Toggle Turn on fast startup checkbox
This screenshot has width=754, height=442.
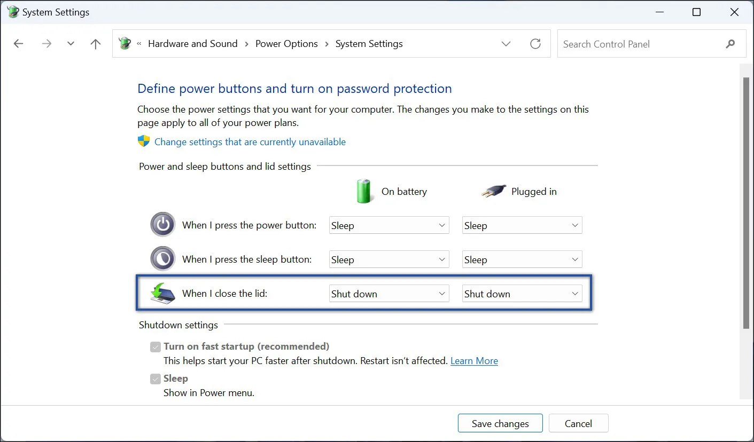[156, 347]
